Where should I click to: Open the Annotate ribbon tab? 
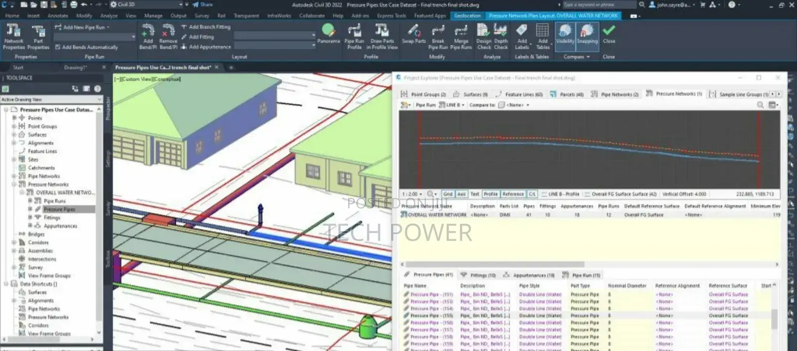click(58, 16)
